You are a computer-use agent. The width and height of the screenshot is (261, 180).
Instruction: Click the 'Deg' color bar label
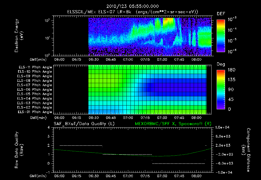point(221,64)
